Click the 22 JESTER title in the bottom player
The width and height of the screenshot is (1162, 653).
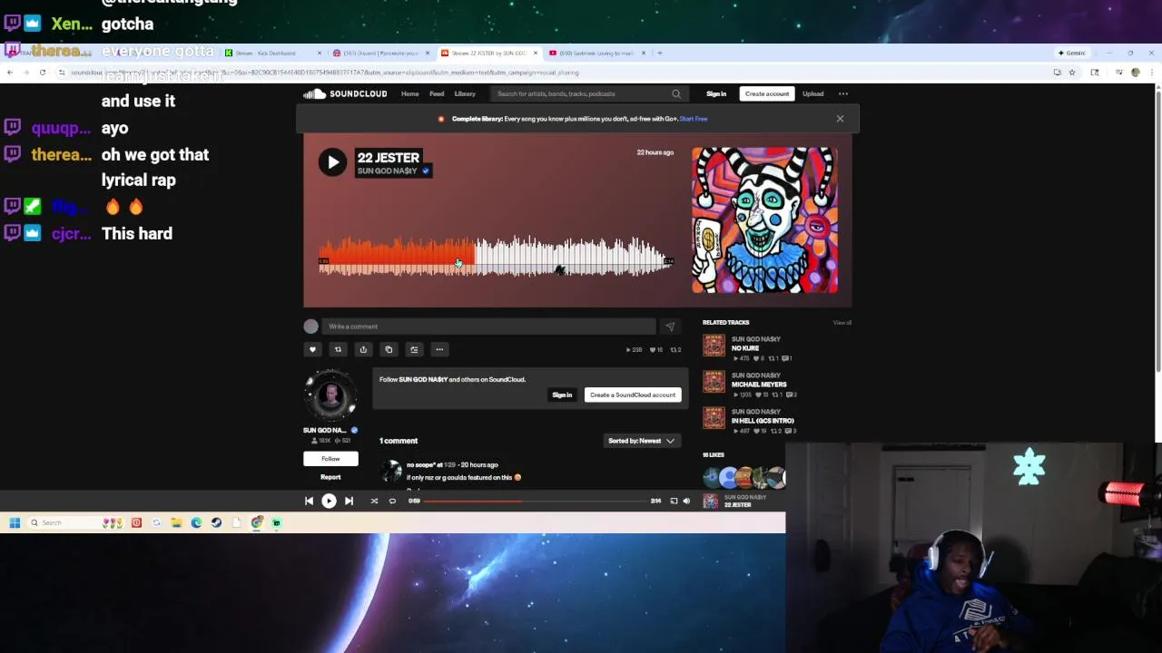pos(737,505)
